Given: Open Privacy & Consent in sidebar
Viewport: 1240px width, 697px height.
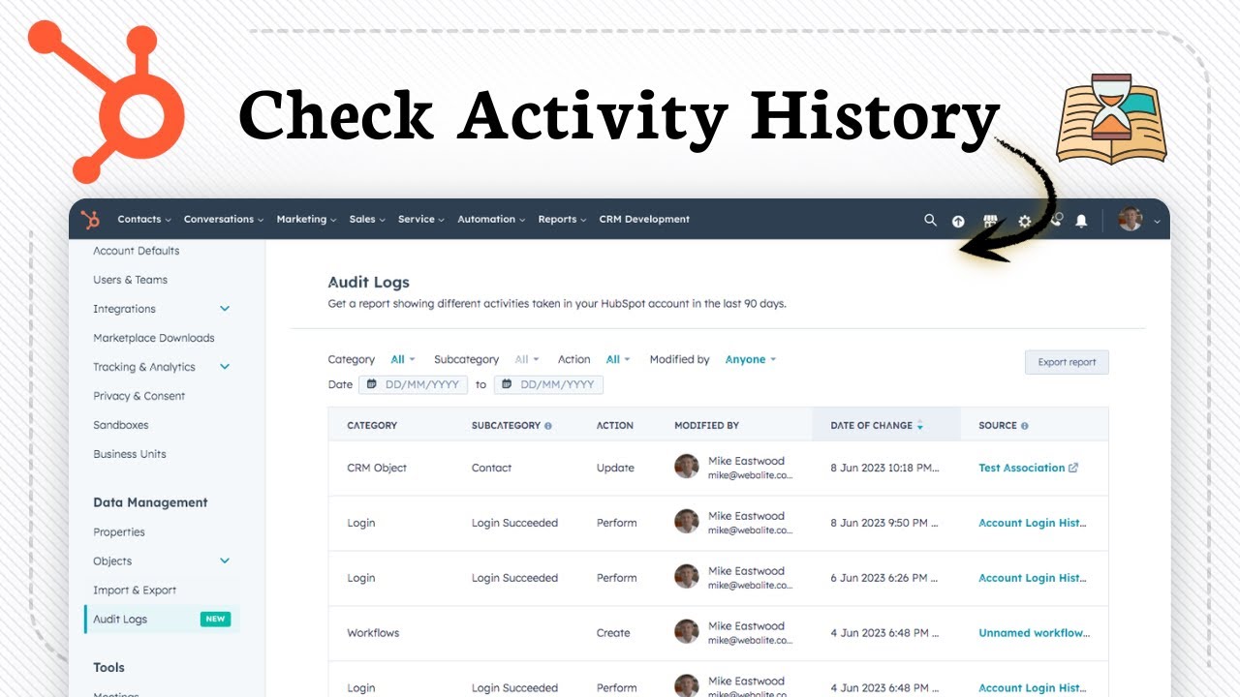Looking at the screenshot, I should pyautogui.click(x=139, y=396).
